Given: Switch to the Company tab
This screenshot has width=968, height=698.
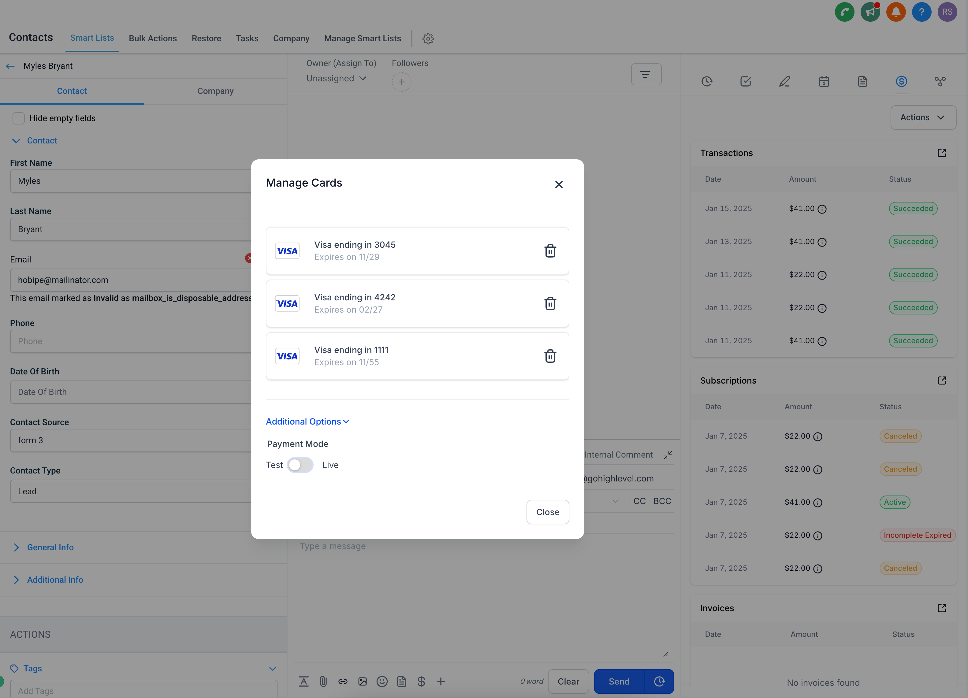Looking at the screenshot, I should coord(215,91).
